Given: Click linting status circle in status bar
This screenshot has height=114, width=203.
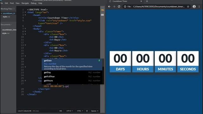Looking at the screenshot, I should [87, 111].
